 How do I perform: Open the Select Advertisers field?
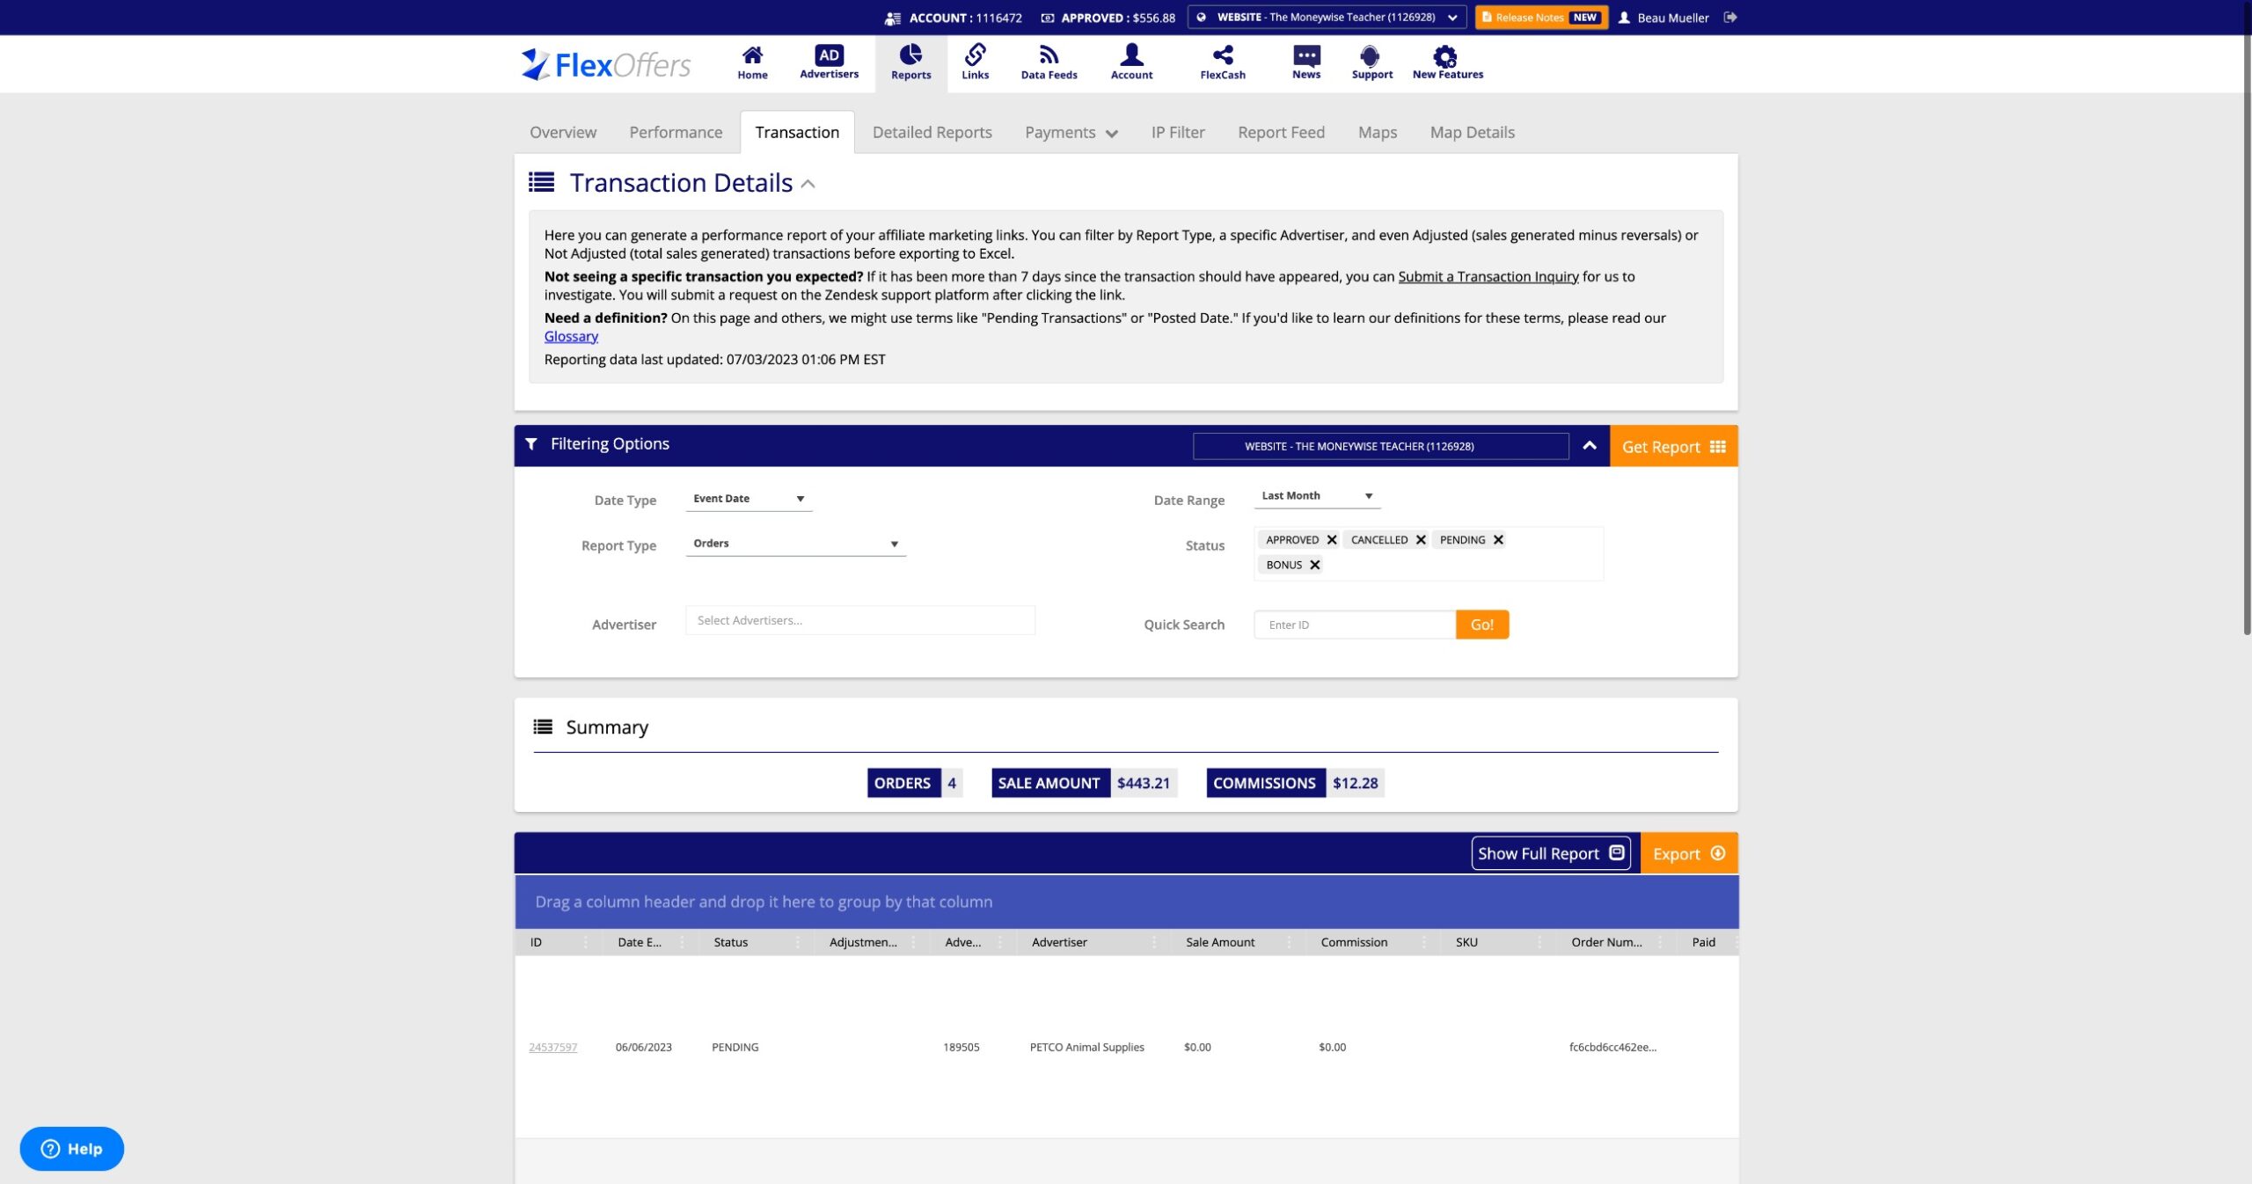click(859, 620)
